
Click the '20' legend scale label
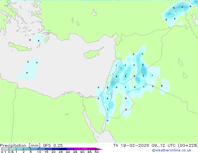tap(53, 152)
